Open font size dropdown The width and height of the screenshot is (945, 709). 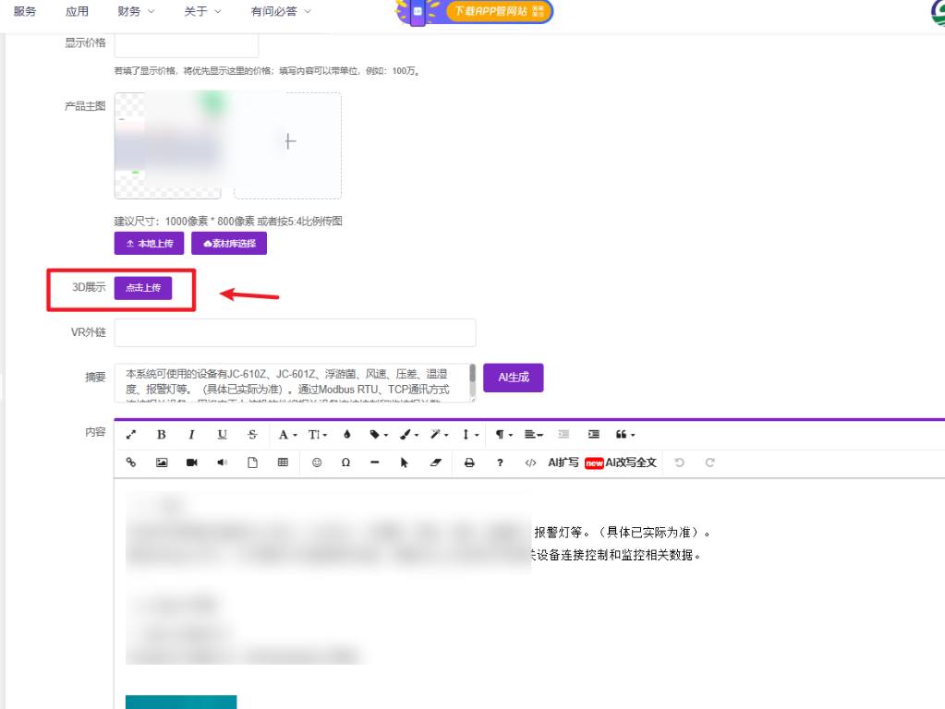click(317, 434)
